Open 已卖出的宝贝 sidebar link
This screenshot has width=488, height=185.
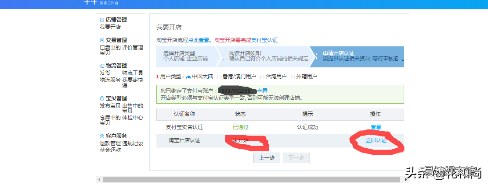click(110, 50)
